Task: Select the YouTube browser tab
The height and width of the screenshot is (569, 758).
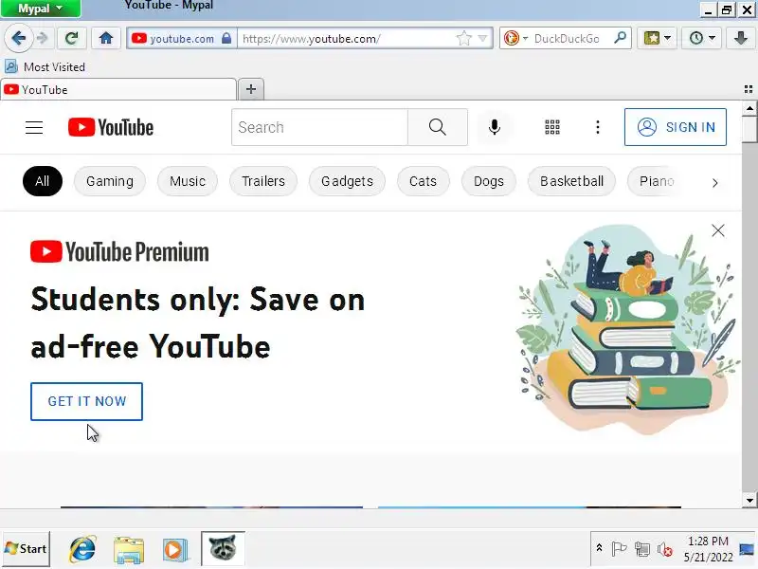Action: tap(118, 89)
